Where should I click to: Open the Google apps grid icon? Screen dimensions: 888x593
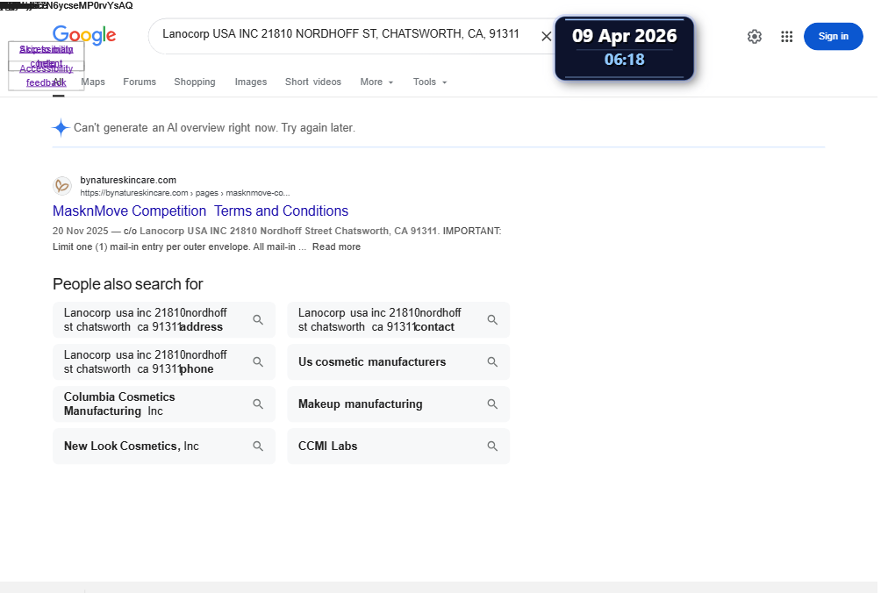point(786,36)
